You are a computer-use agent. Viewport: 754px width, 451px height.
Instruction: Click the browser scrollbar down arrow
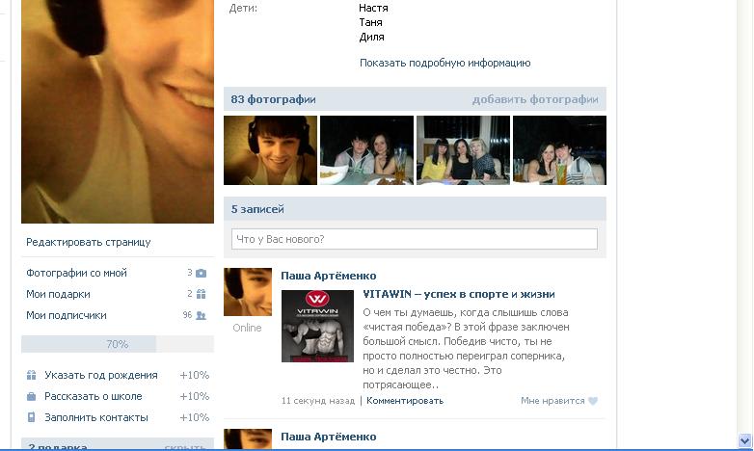(x=745, y=440)
